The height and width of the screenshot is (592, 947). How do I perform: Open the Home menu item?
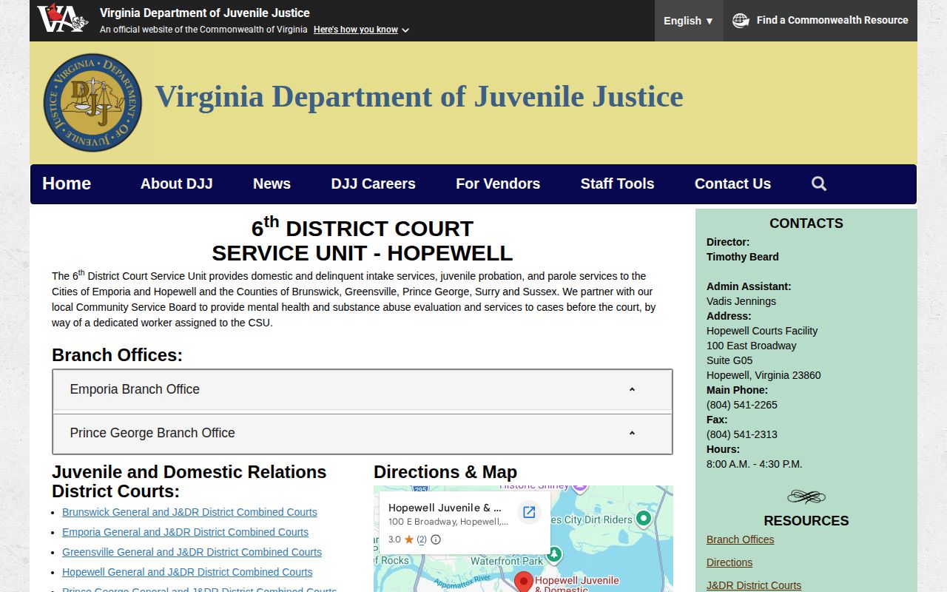pos(67,184)
